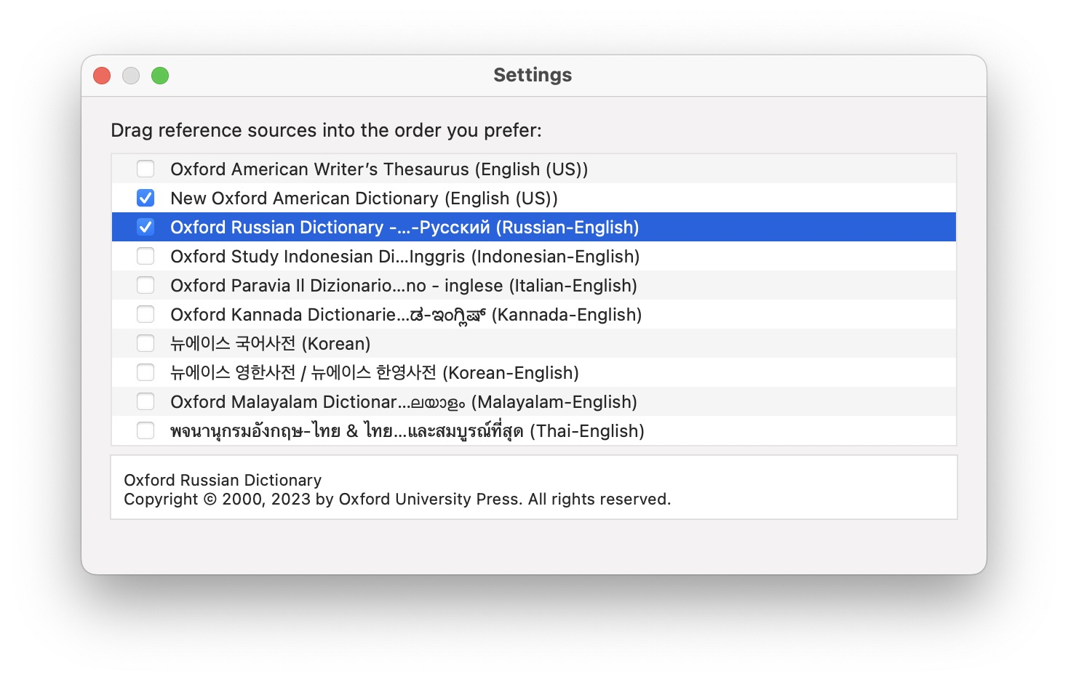Viewport: 1068px width, 682px height.
Task: Uncheck the Oxford Russian Dictionary checkbox
Action: pos(146,227)
